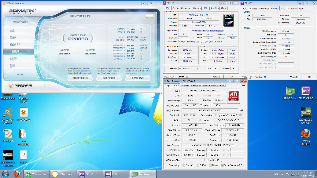317x178 pixels.
Task: Click the GPU-Z screenshot camera icon
Action: coord(243,85)
